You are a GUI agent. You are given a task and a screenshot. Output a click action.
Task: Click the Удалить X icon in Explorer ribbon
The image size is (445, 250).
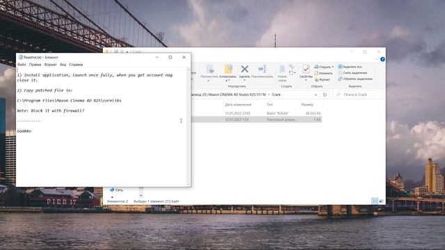[244, 69]
